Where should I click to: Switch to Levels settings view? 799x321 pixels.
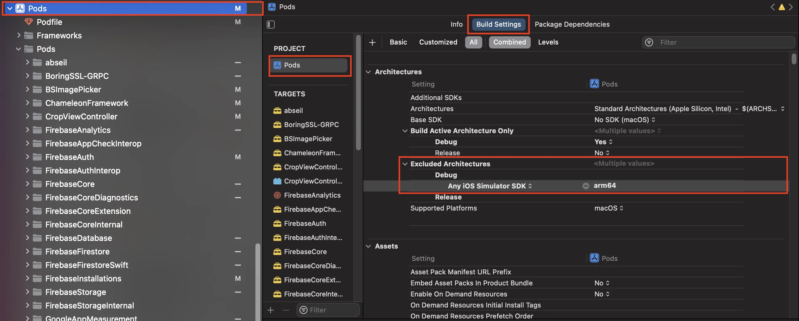(548, 42)
